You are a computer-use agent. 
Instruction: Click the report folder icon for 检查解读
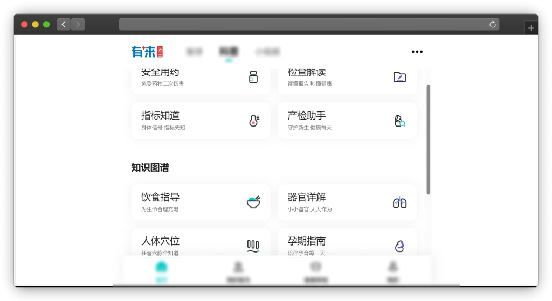[399, 77]
